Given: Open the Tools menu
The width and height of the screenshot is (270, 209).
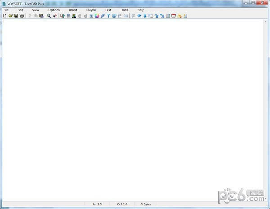Looking at the screenshot, I should click(x=124, y=10).
